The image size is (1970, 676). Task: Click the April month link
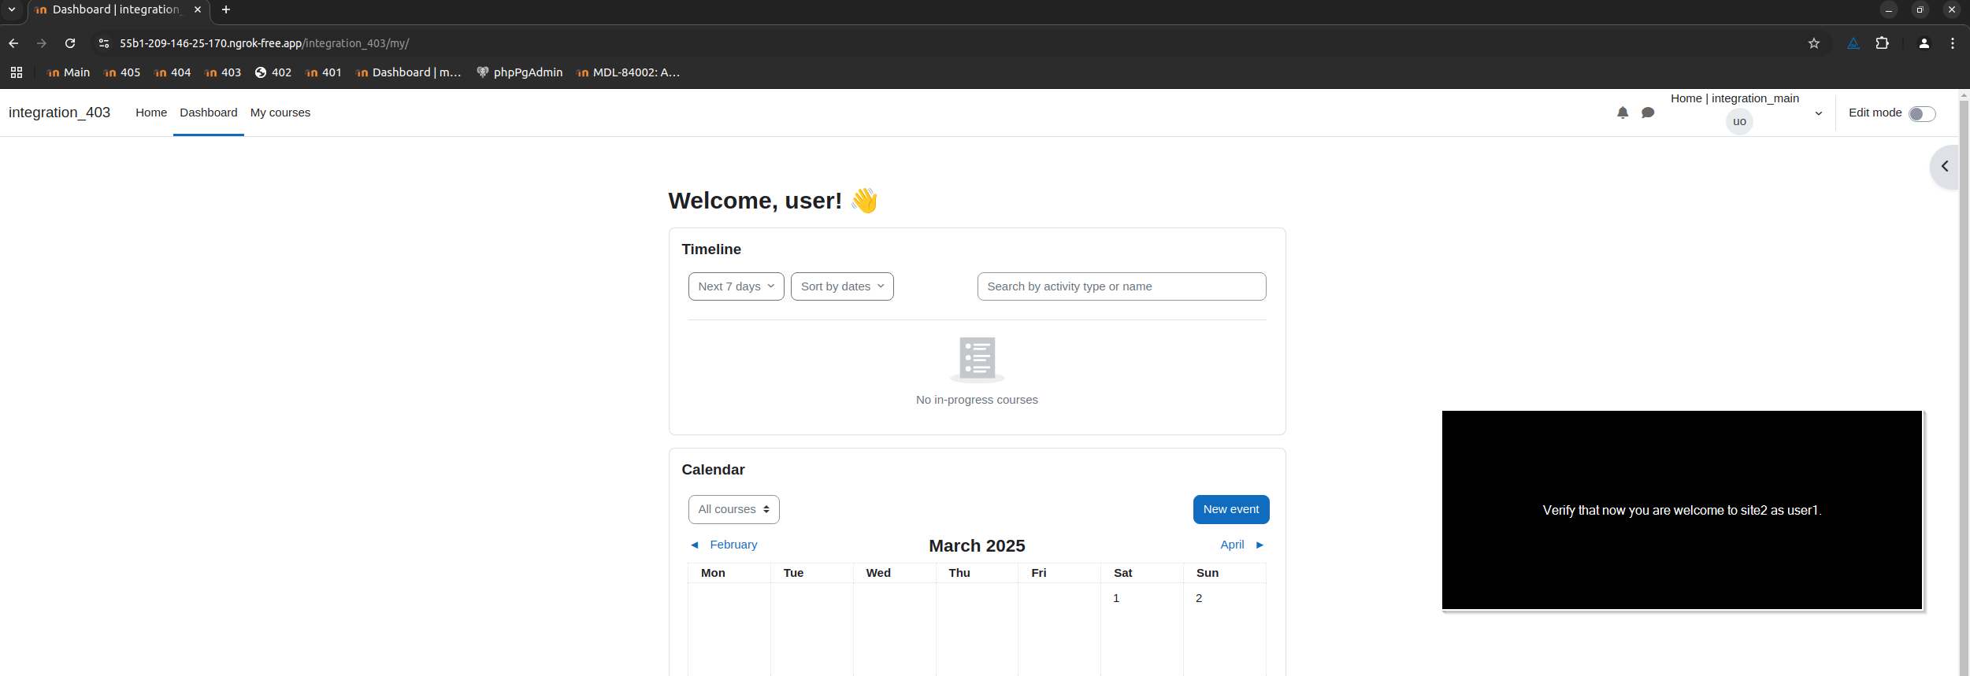coord(1232,545)
